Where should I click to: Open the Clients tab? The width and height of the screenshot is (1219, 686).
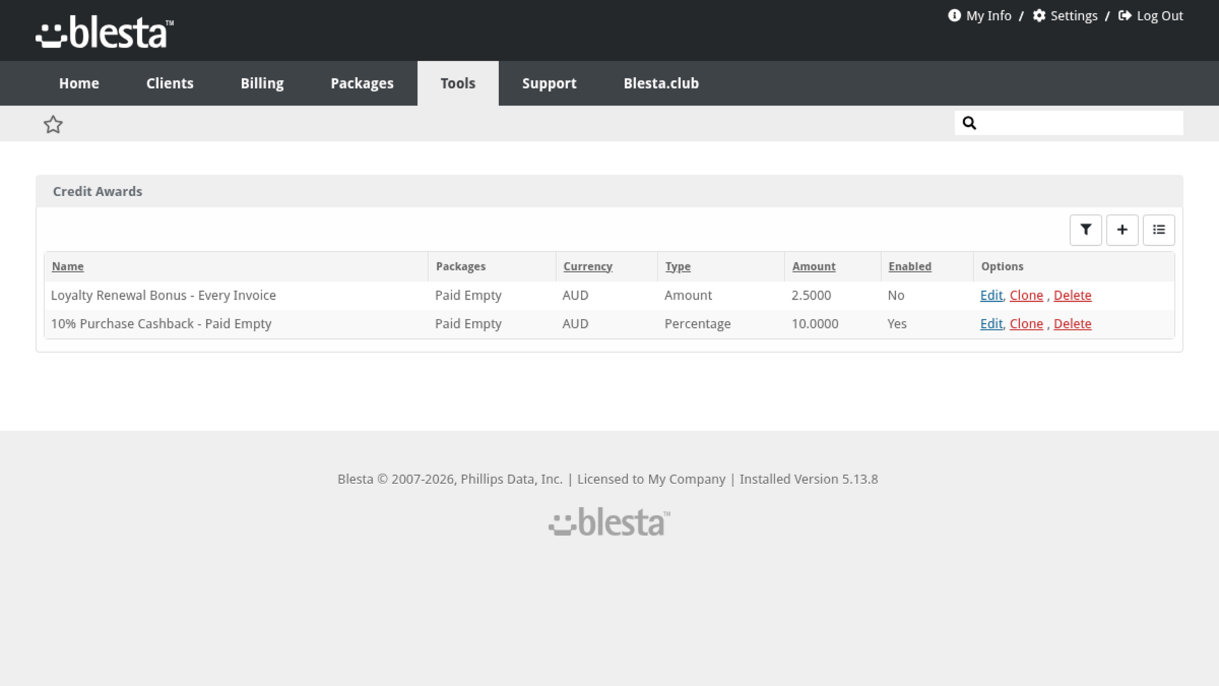(170, 83)
